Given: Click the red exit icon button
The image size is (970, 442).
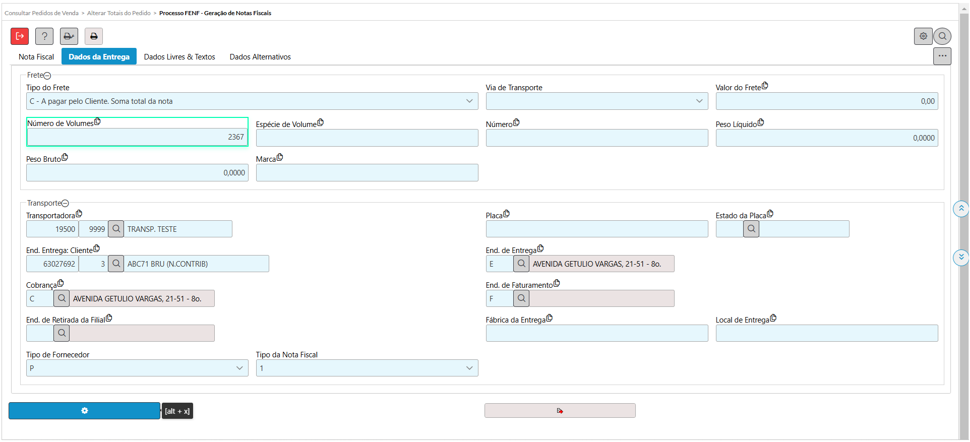Looking at the screenshot, I should coord(20,36).
